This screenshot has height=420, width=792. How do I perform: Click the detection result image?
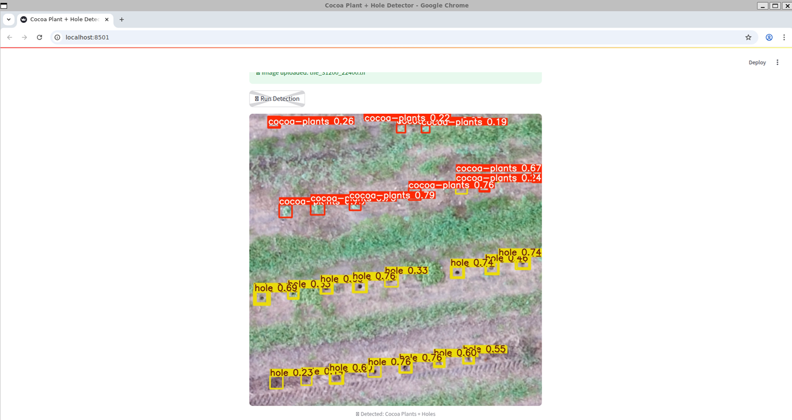[x=395, y=260]
